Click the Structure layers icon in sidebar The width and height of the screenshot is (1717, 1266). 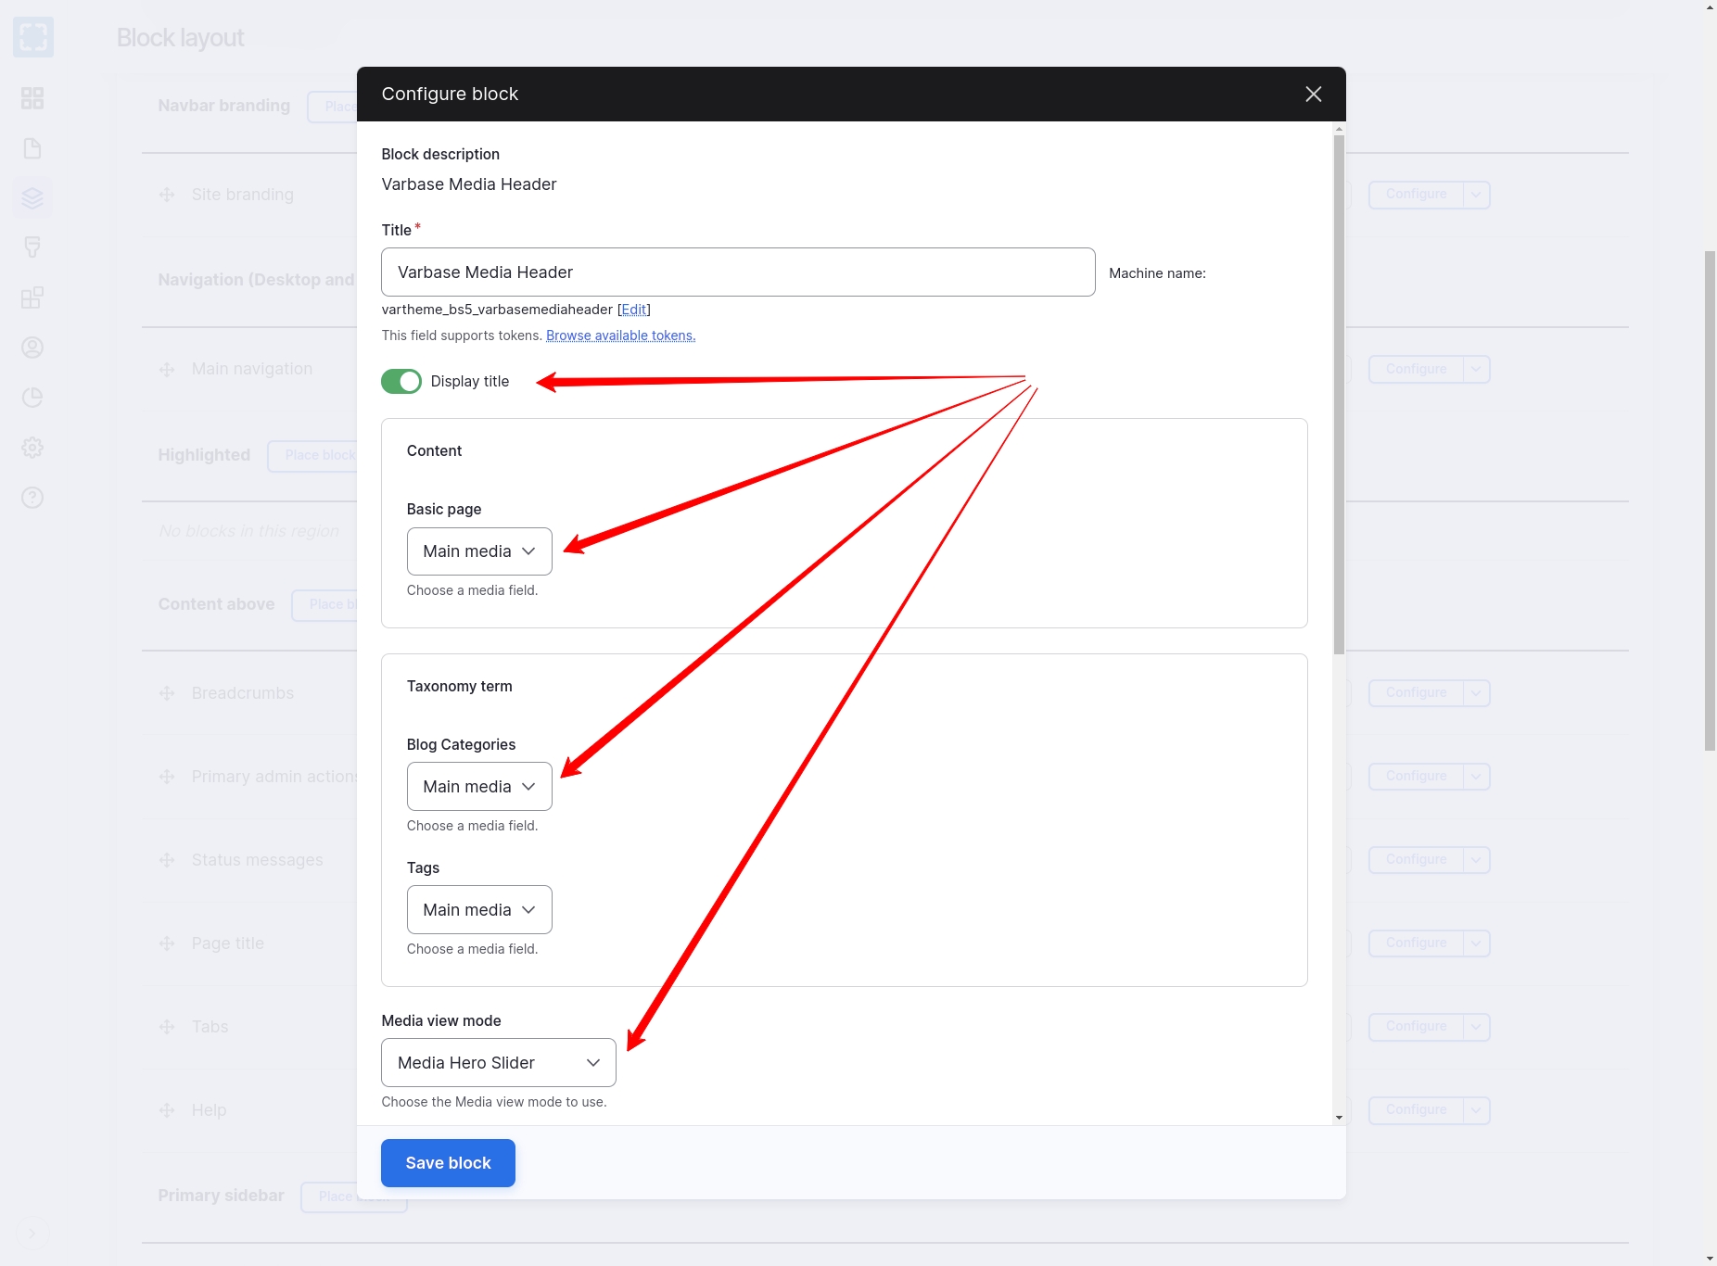32,198
